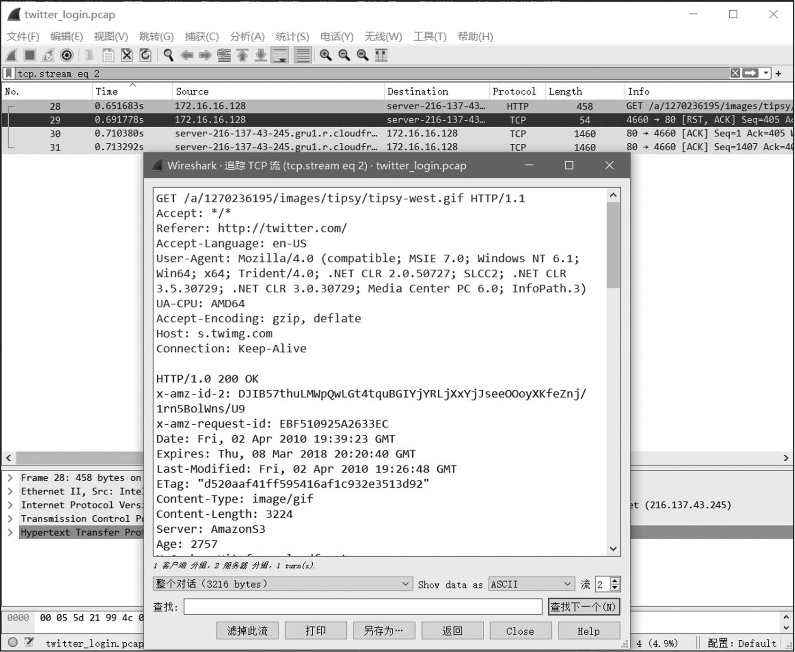Click the display filter bookmark icon

point(9,73)
